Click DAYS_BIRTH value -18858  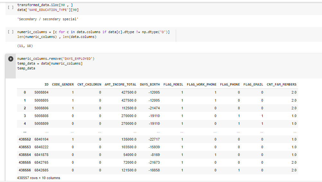click(x=154, y=170)
